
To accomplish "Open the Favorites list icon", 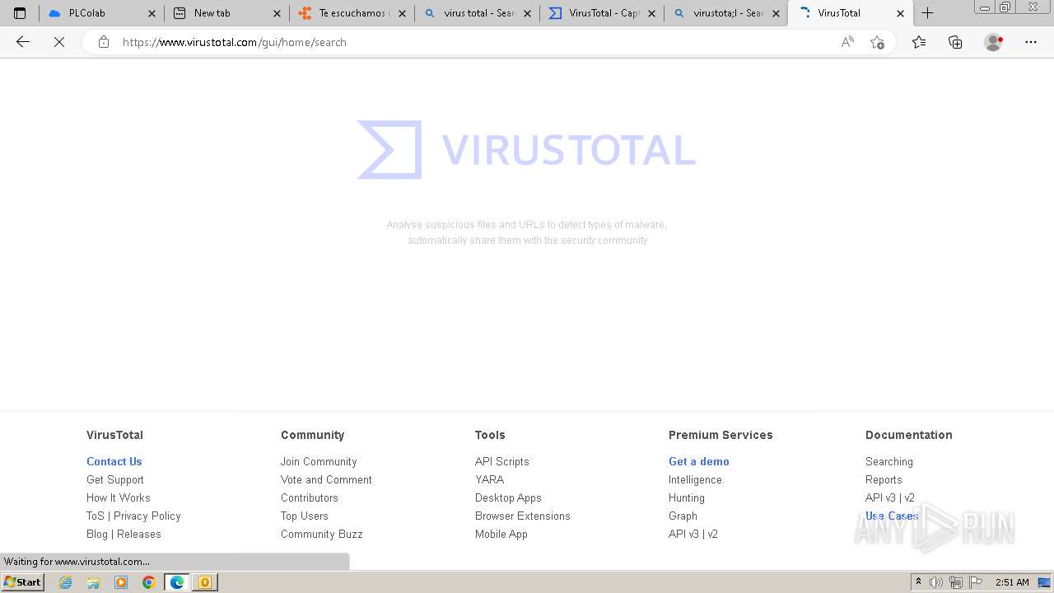I will 919,42.
